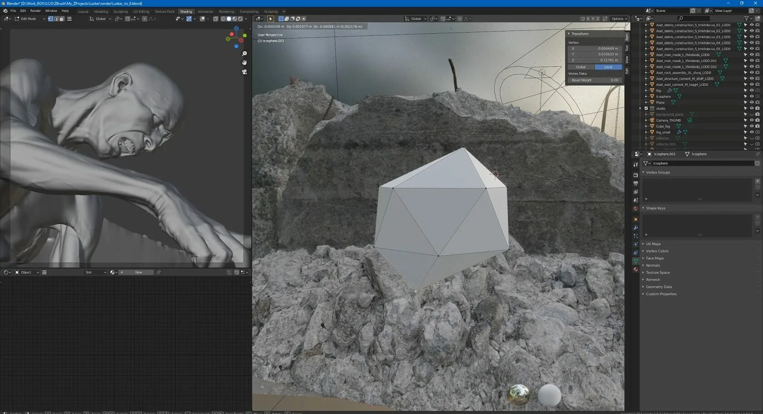Click the New material button

139,272
